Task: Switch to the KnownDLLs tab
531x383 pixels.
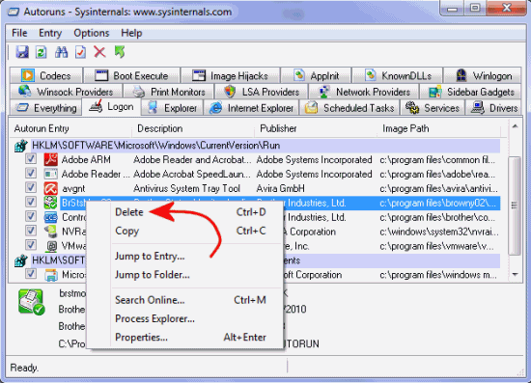Action: tap(398, 75)
